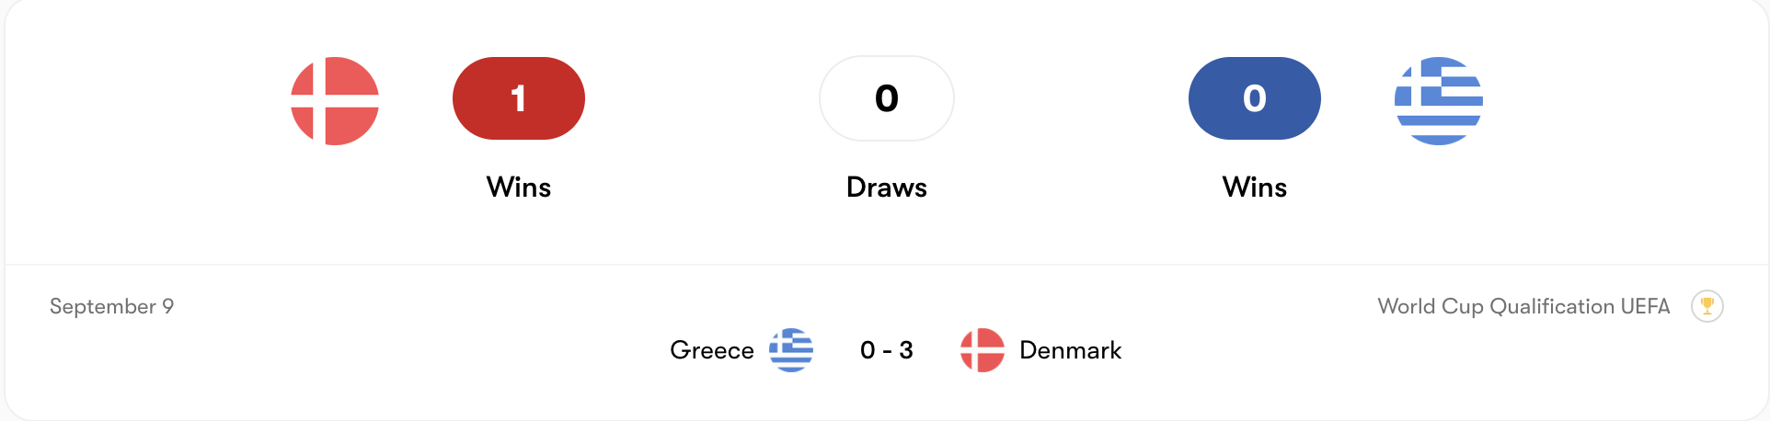Click small Denmark flag in match row
This screenshot has width=1770, height=421.
tap(982, 350)
